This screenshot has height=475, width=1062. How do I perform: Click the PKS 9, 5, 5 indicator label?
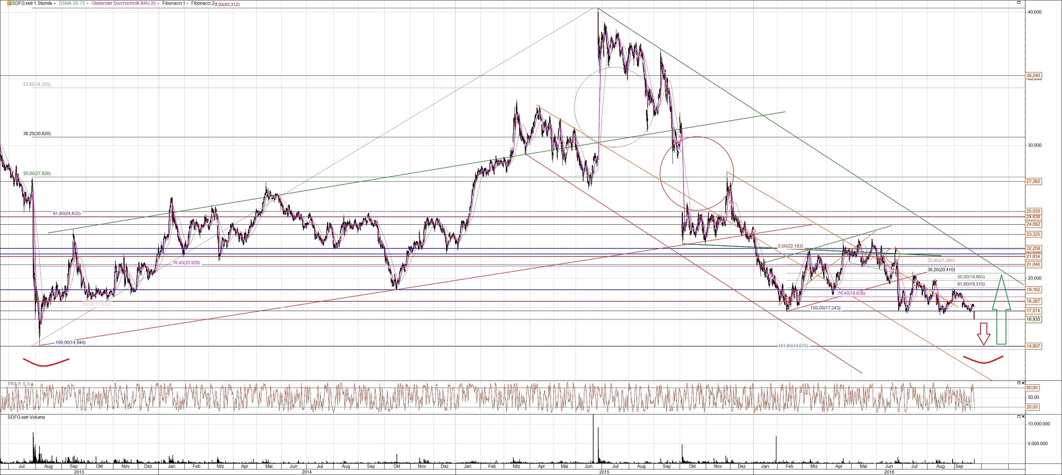[x=20, y=384]
